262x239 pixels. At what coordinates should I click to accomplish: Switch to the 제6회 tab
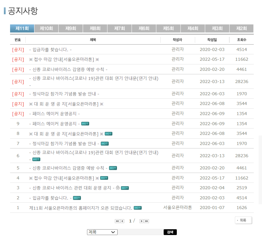click(x=144, y=28)
